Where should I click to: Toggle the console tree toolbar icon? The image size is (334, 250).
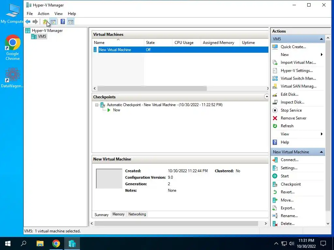tap(53, 21)
